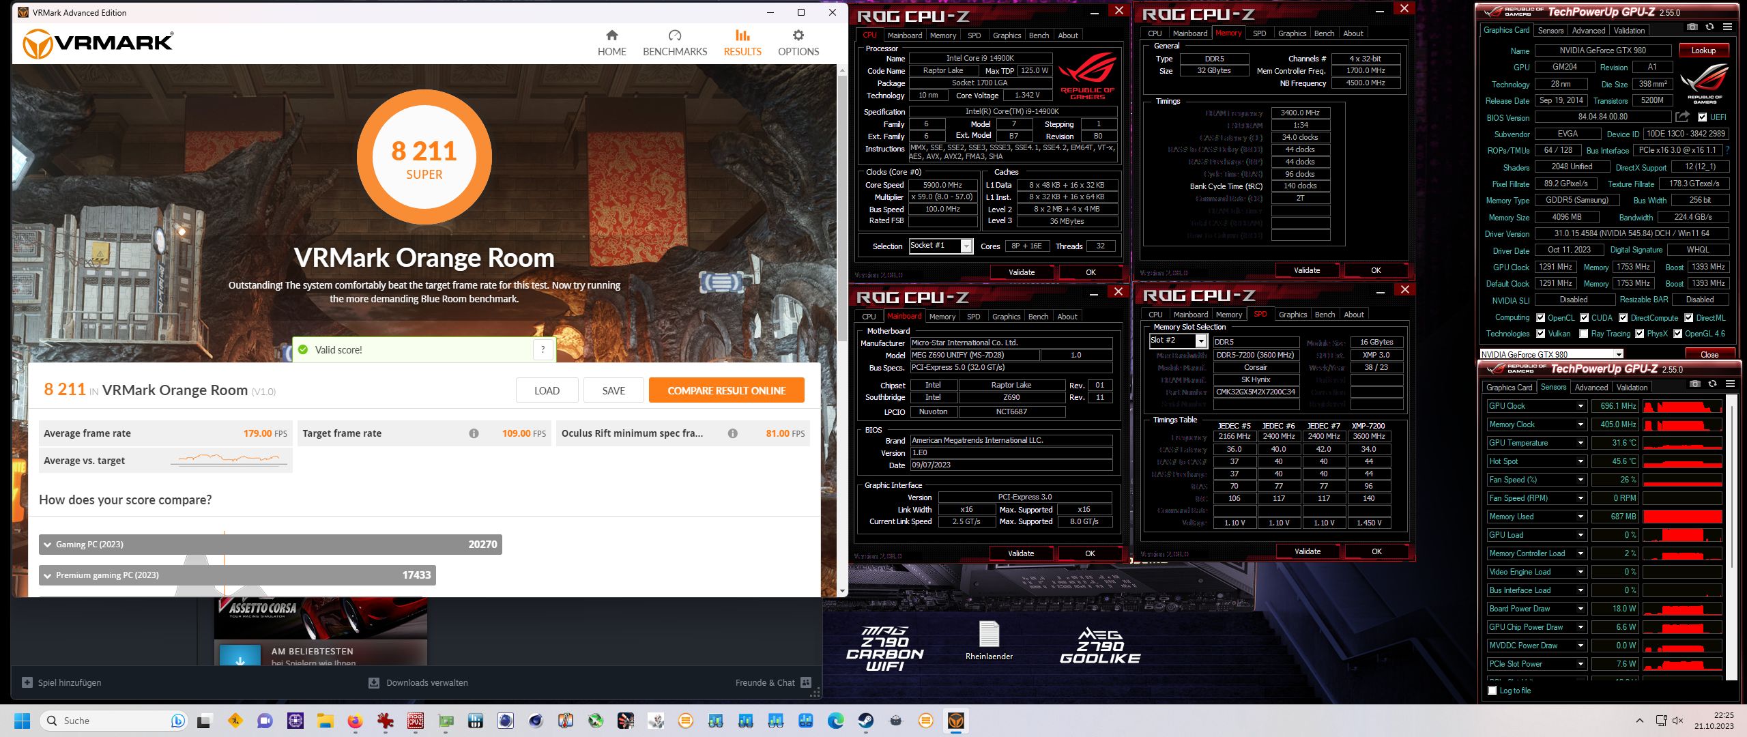Click the Windows Start button

coord(22,721)
